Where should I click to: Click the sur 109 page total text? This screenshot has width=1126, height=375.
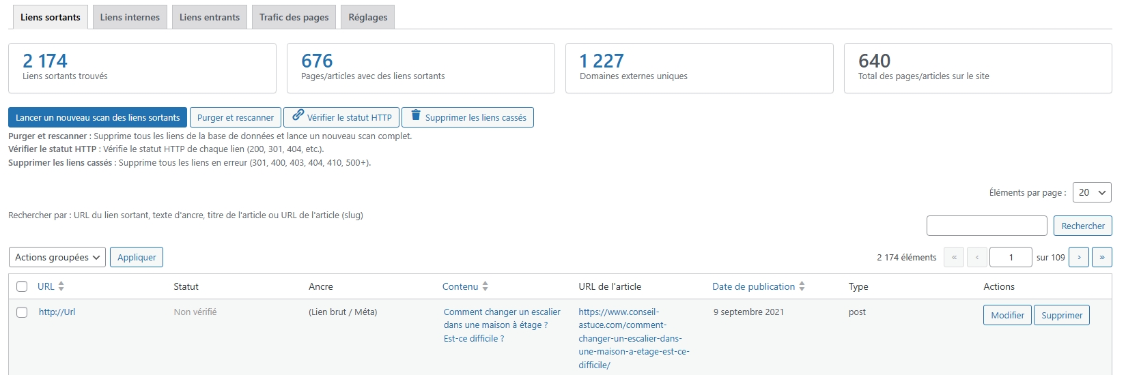tap(1051, 257)
